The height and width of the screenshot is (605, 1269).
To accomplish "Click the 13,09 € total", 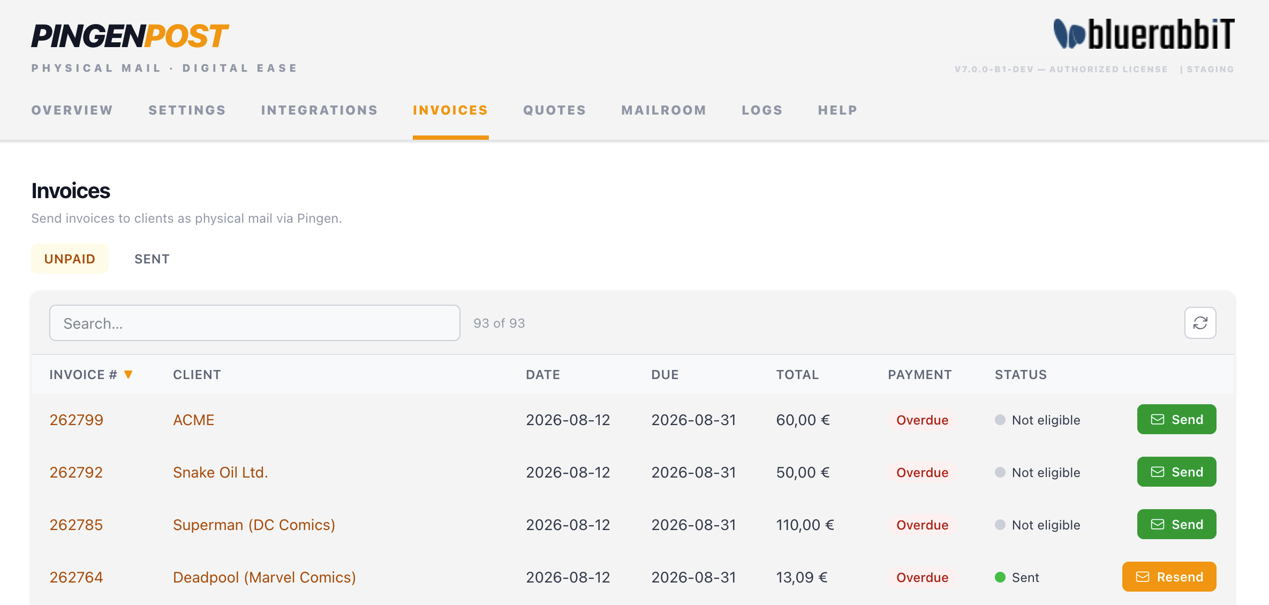I will (x=802, y=577).
